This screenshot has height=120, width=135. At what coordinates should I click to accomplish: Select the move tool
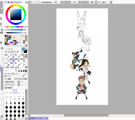tap(6, 52)
